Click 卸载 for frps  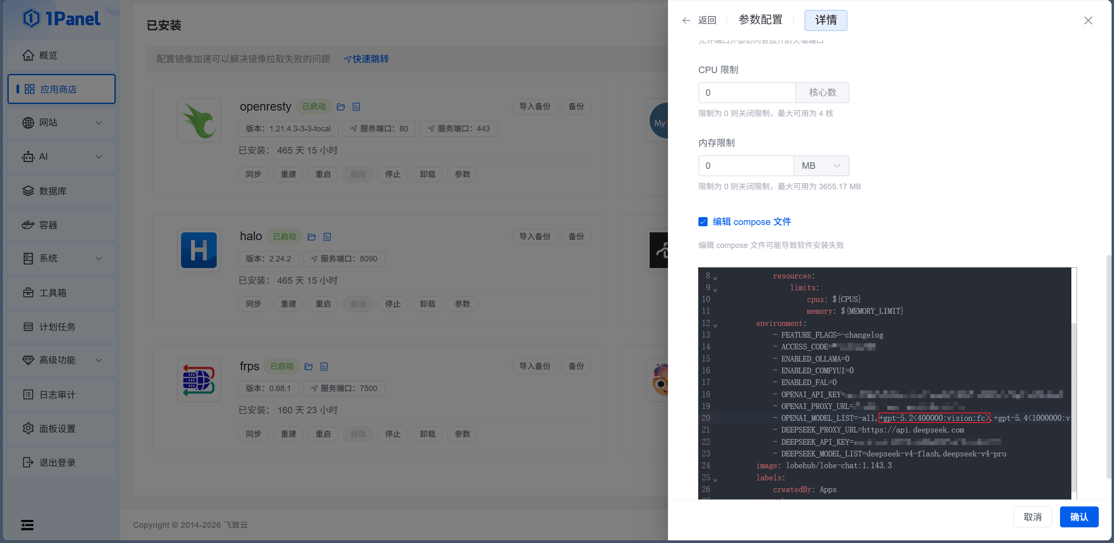tap(427, 434)
